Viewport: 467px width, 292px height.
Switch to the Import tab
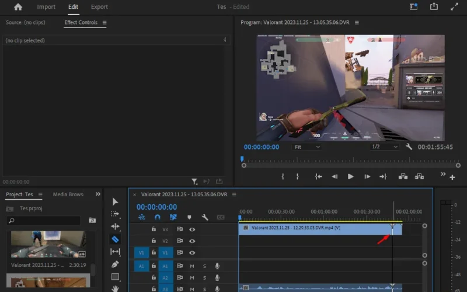click(x=46, y=7)
